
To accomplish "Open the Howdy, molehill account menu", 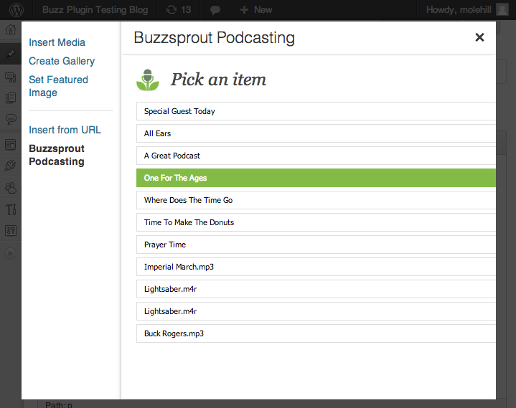I will [467, 10].
